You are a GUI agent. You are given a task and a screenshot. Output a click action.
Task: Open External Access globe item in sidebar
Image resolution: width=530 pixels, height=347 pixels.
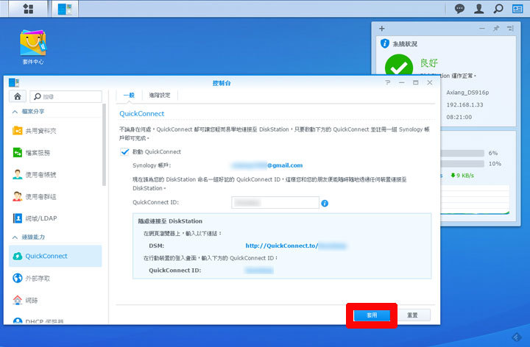(x=55, y=278)
